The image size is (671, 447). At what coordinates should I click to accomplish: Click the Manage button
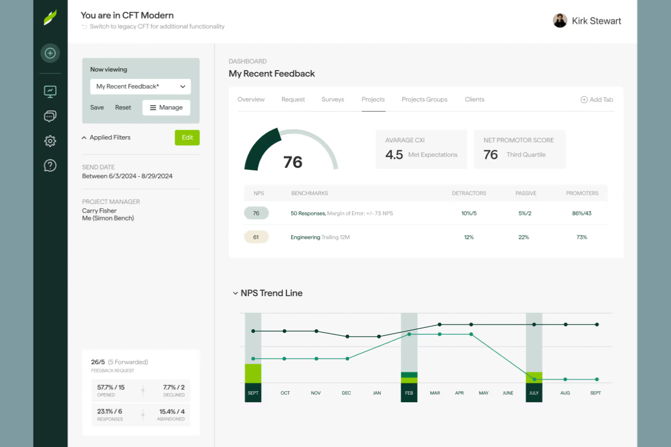166,107
